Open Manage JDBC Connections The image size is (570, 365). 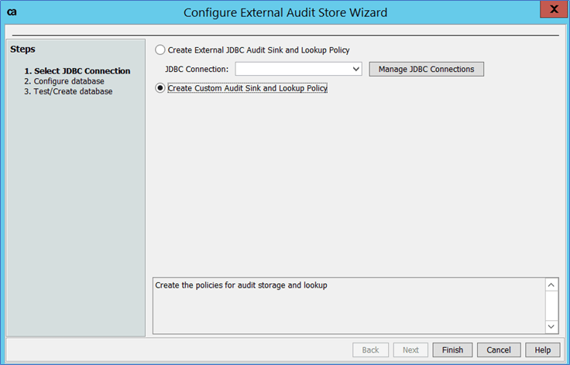pos(426,70)
